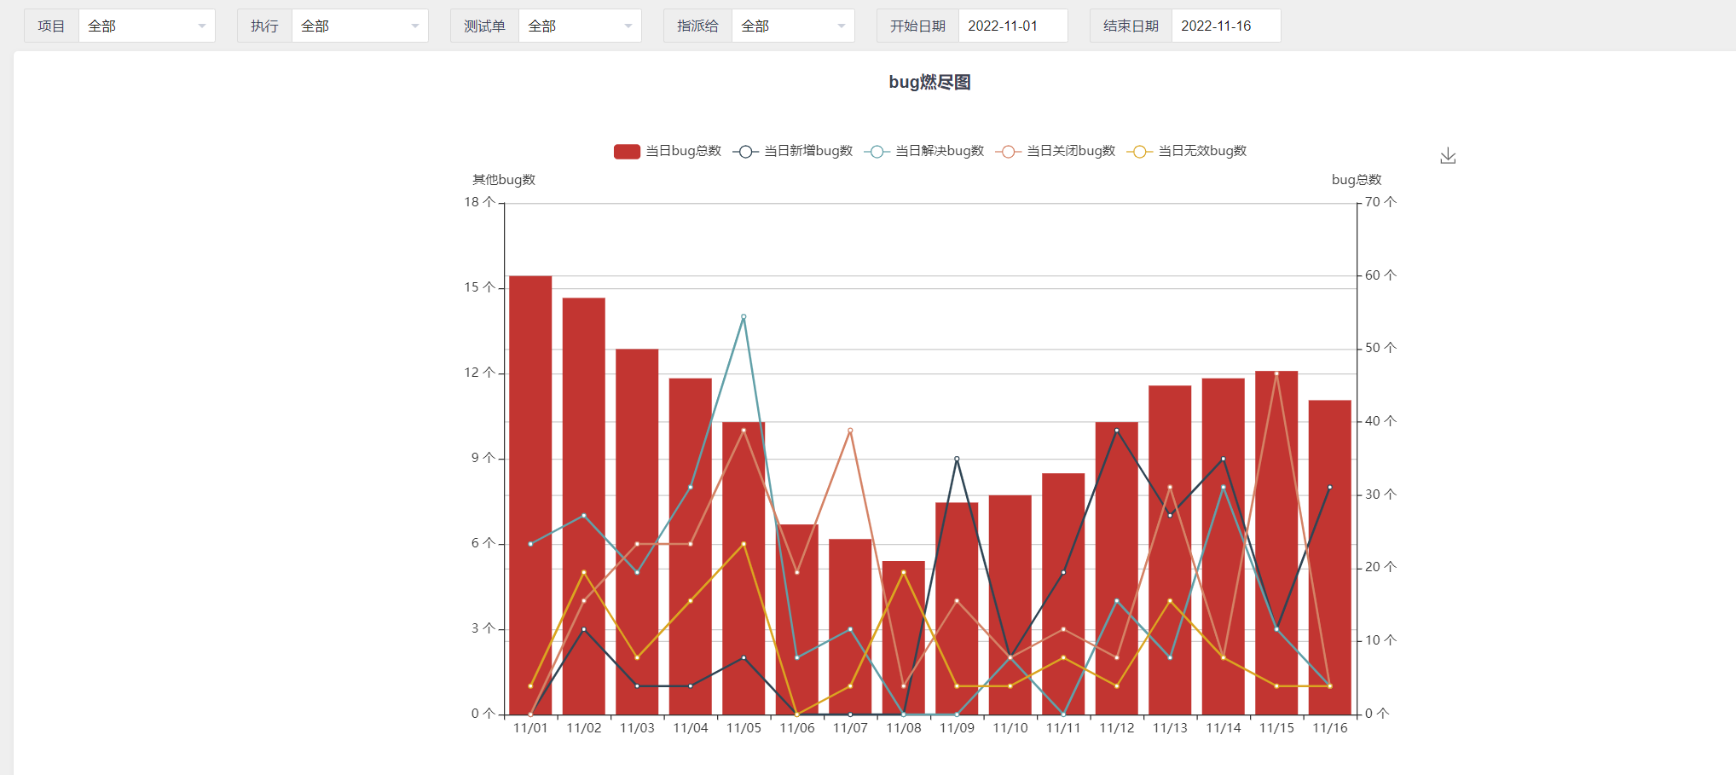Viewport: 1736px width, 775px height.
Task: Click the bug燃尽图 chart title
Action: 930,82
